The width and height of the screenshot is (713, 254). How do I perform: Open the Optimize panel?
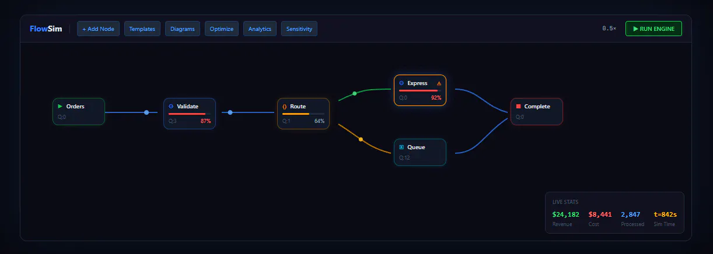tap(222, 29)
